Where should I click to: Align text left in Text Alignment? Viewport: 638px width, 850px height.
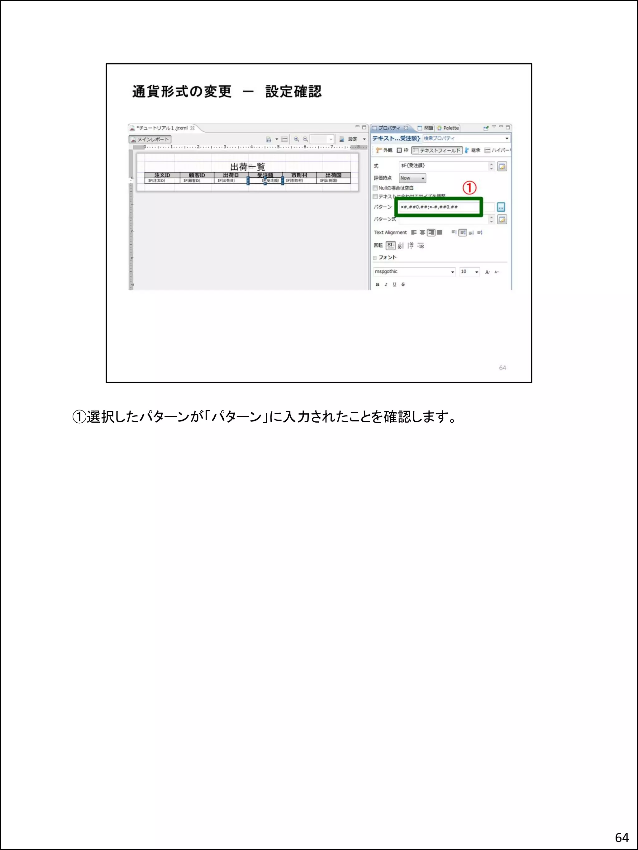414,232
